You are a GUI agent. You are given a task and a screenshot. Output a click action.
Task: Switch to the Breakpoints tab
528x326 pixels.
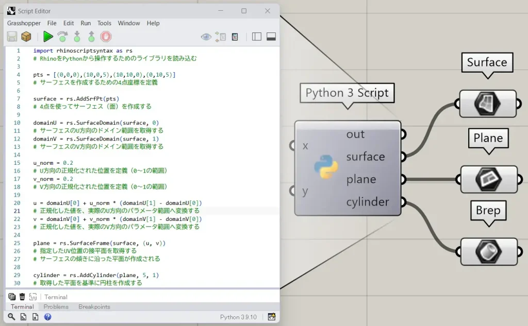click(94, 307)
